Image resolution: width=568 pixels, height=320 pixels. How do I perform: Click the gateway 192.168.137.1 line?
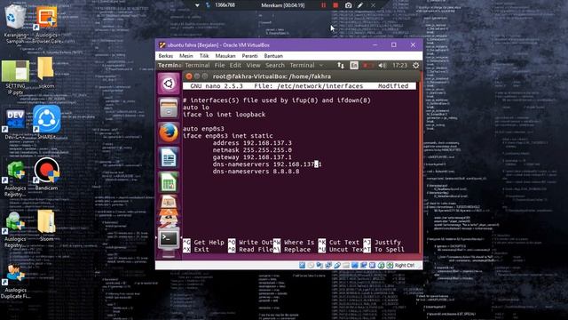click(x=252, y=157)
